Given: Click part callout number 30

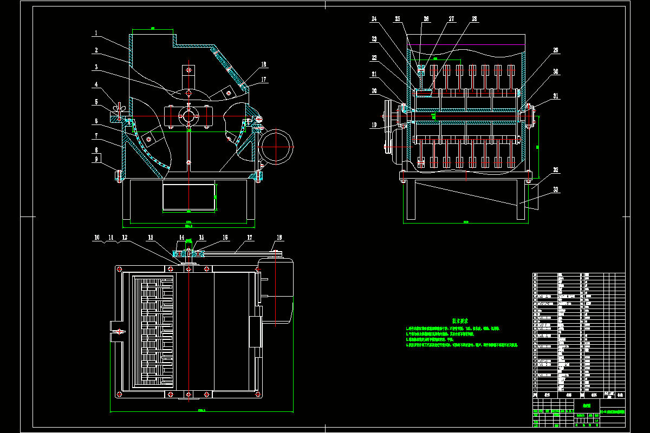Looking at the screenshot, I should [x=556, y=71].
